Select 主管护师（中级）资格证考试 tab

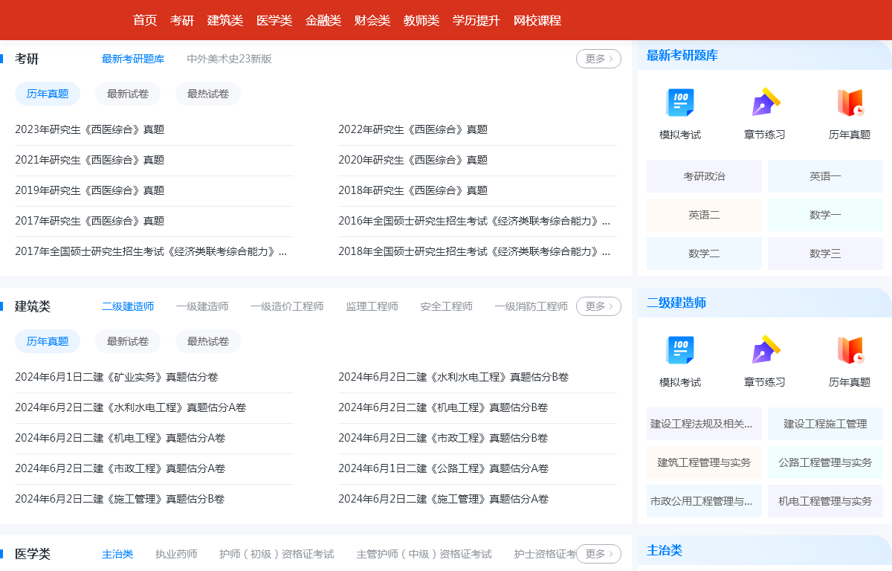point(424,554)
